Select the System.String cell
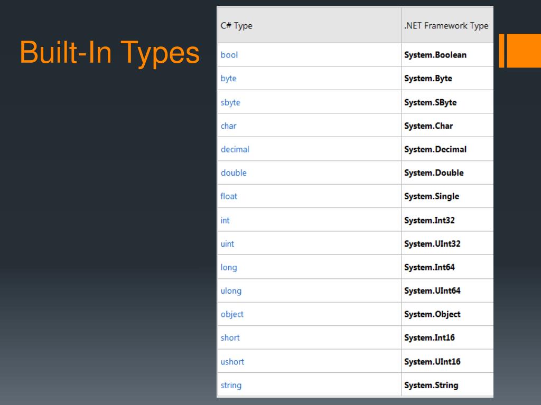 (447, 385)
